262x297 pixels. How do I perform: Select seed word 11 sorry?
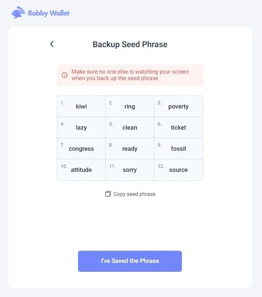pos(130,170)
